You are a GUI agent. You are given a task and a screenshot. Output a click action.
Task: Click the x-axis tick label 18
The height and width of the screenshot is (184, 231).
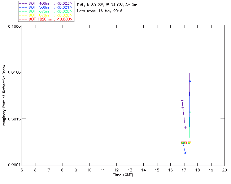(x=197, y=170)
